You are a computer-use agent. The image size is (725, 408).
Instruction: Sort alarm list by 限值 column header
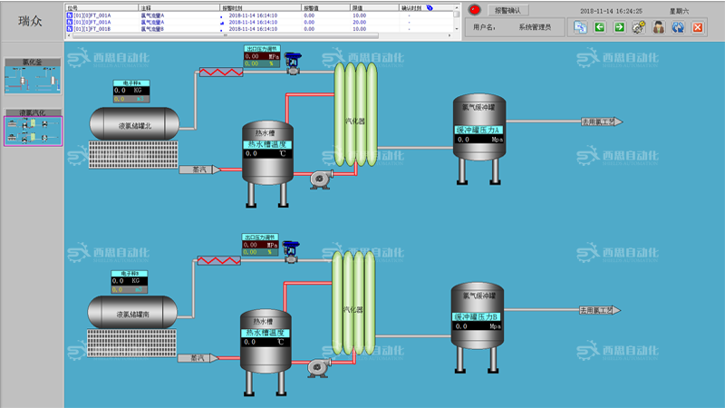[374, 8]
